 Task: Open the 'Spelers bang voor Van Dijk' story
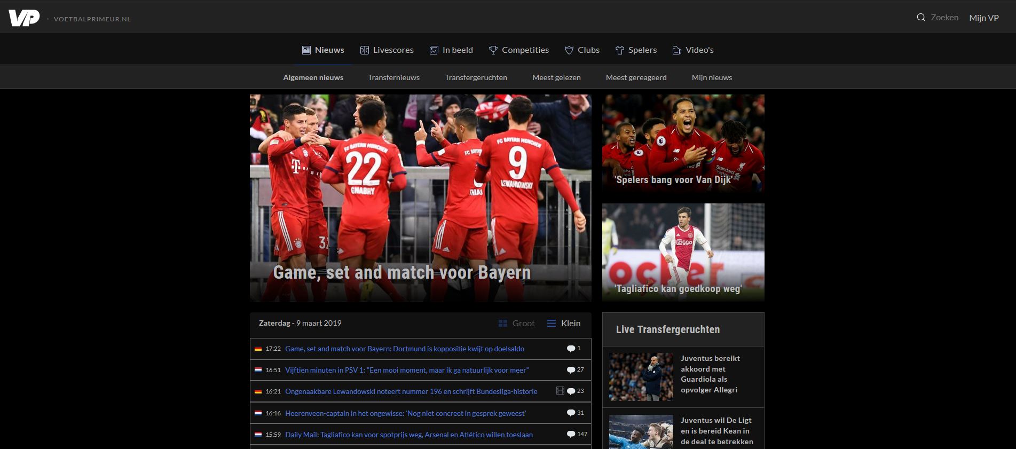[x=683, y=144]
